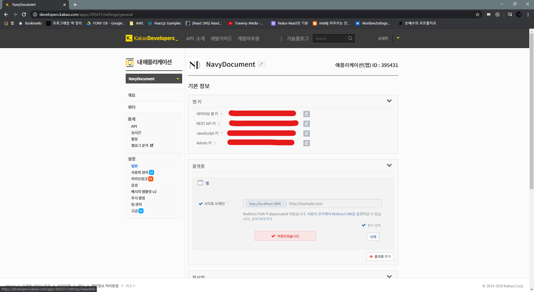Open help tooltip for Admin 키
This screenshot has width=534, height=292.
pyautogui.click(x=215, y=143)
